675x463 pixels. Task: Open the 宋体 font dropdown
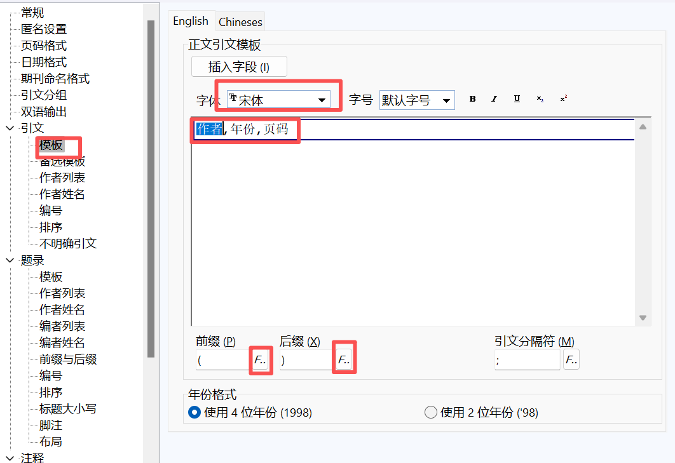[x=322, y=100]
